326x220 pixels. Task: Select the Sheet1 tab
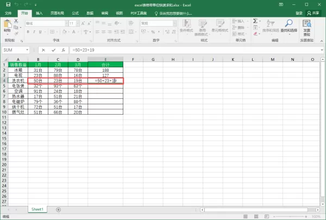(37, 209)
